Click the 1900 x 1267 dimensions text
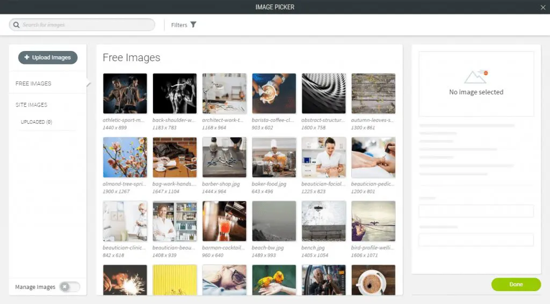The width and height of the screenshot is (550, 304). pos(116,191)
